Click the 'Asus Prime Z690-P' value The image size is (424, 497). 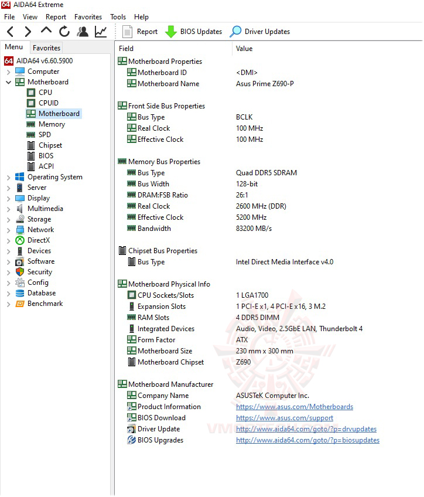265,84
